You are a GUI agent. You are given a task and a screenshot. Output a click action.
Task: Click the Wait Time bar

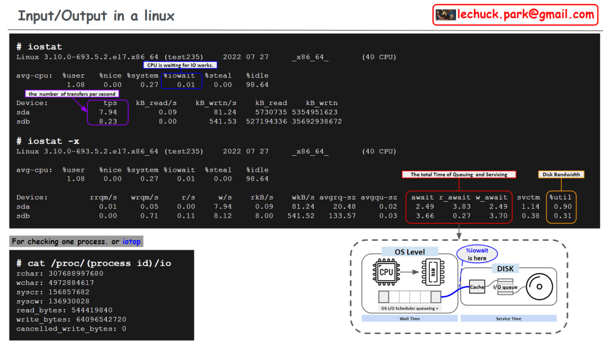point(408,319)
